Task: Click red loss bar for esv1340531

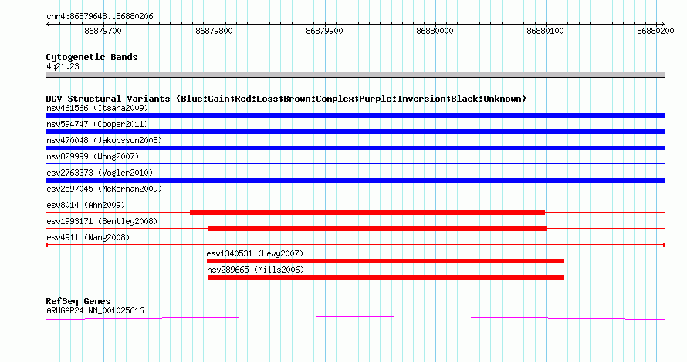Action: (x=385, y=261)
